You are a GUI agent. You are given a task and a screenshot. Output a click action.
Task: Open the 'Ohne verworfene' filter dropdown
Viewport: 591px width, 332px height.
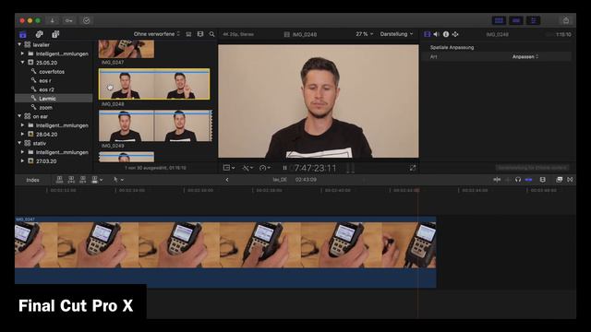(157, 34)
